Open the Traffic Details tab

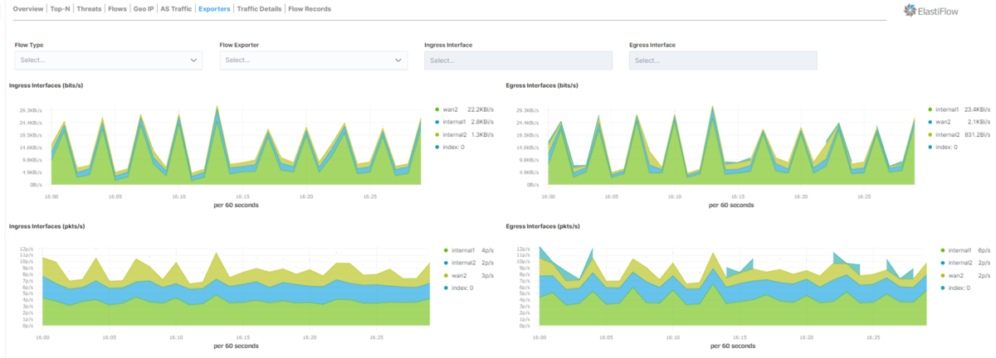tap(259, 9)
